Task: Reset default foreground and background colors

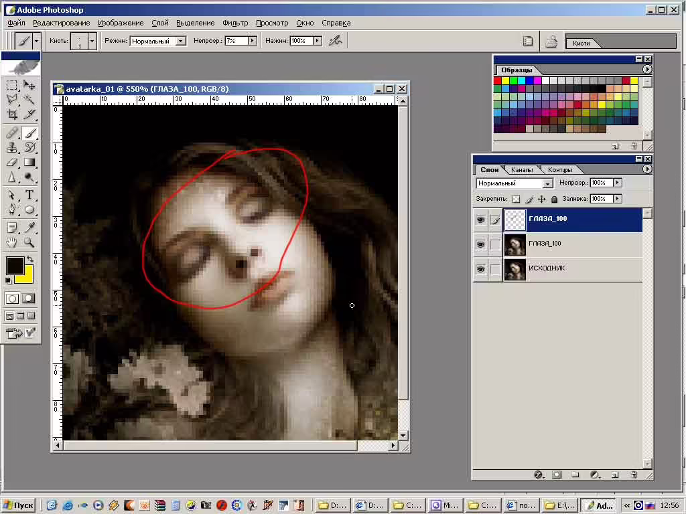Action: [8, 280]
